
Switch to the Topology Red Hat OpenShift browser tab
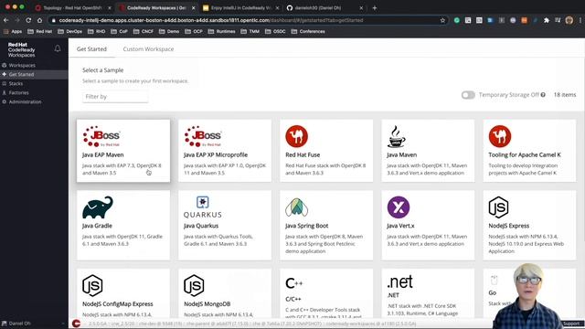[x=73, y=7]
